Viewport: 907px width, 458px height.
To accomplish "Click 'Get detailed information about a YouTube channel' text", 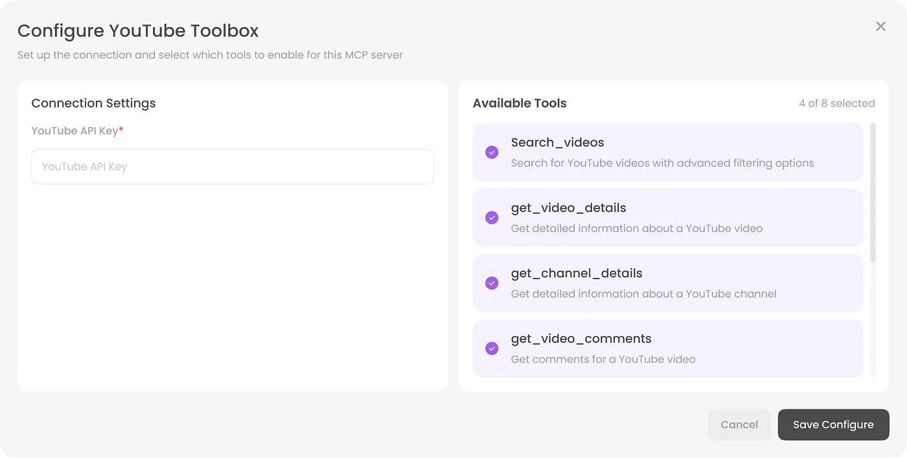I will pos(643,294).
